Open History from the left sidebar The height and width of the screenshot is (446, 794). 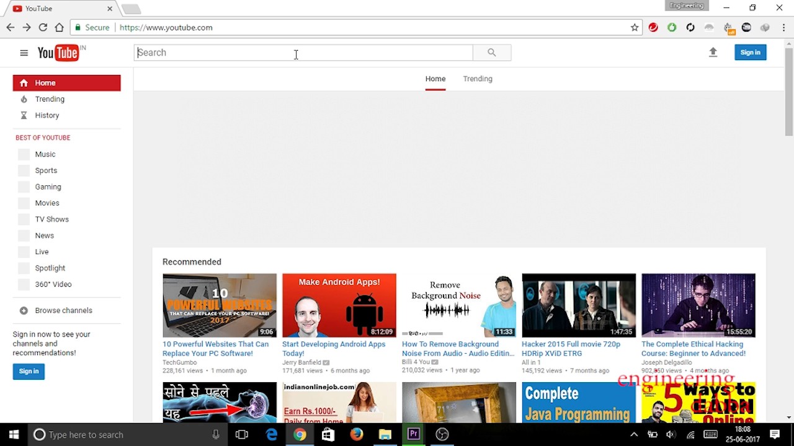47,115
